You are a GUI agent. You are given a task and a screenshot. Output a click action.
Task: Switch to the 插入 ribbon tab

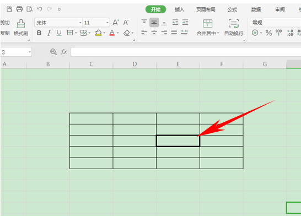point(180,9)
